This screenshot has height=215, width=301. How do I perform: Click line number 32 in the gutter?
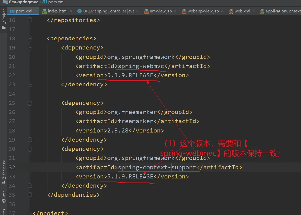tap(12, 168)
